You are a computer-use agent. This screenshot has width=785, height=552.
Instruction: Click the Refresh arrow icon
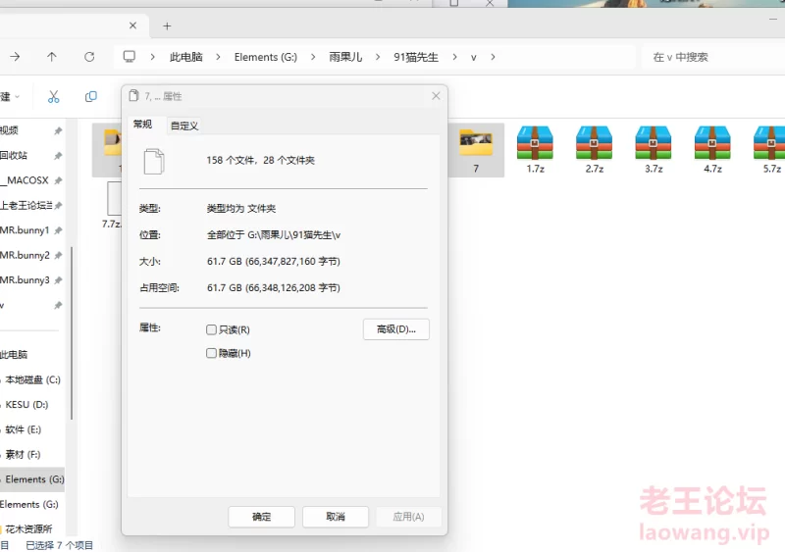pos(89,57)
